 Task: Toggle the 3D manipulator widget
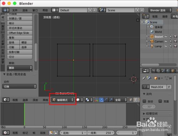click(96, 100)
